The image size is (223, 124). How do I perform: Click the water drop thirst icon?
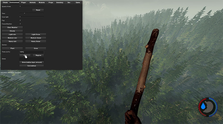point(203,106)
